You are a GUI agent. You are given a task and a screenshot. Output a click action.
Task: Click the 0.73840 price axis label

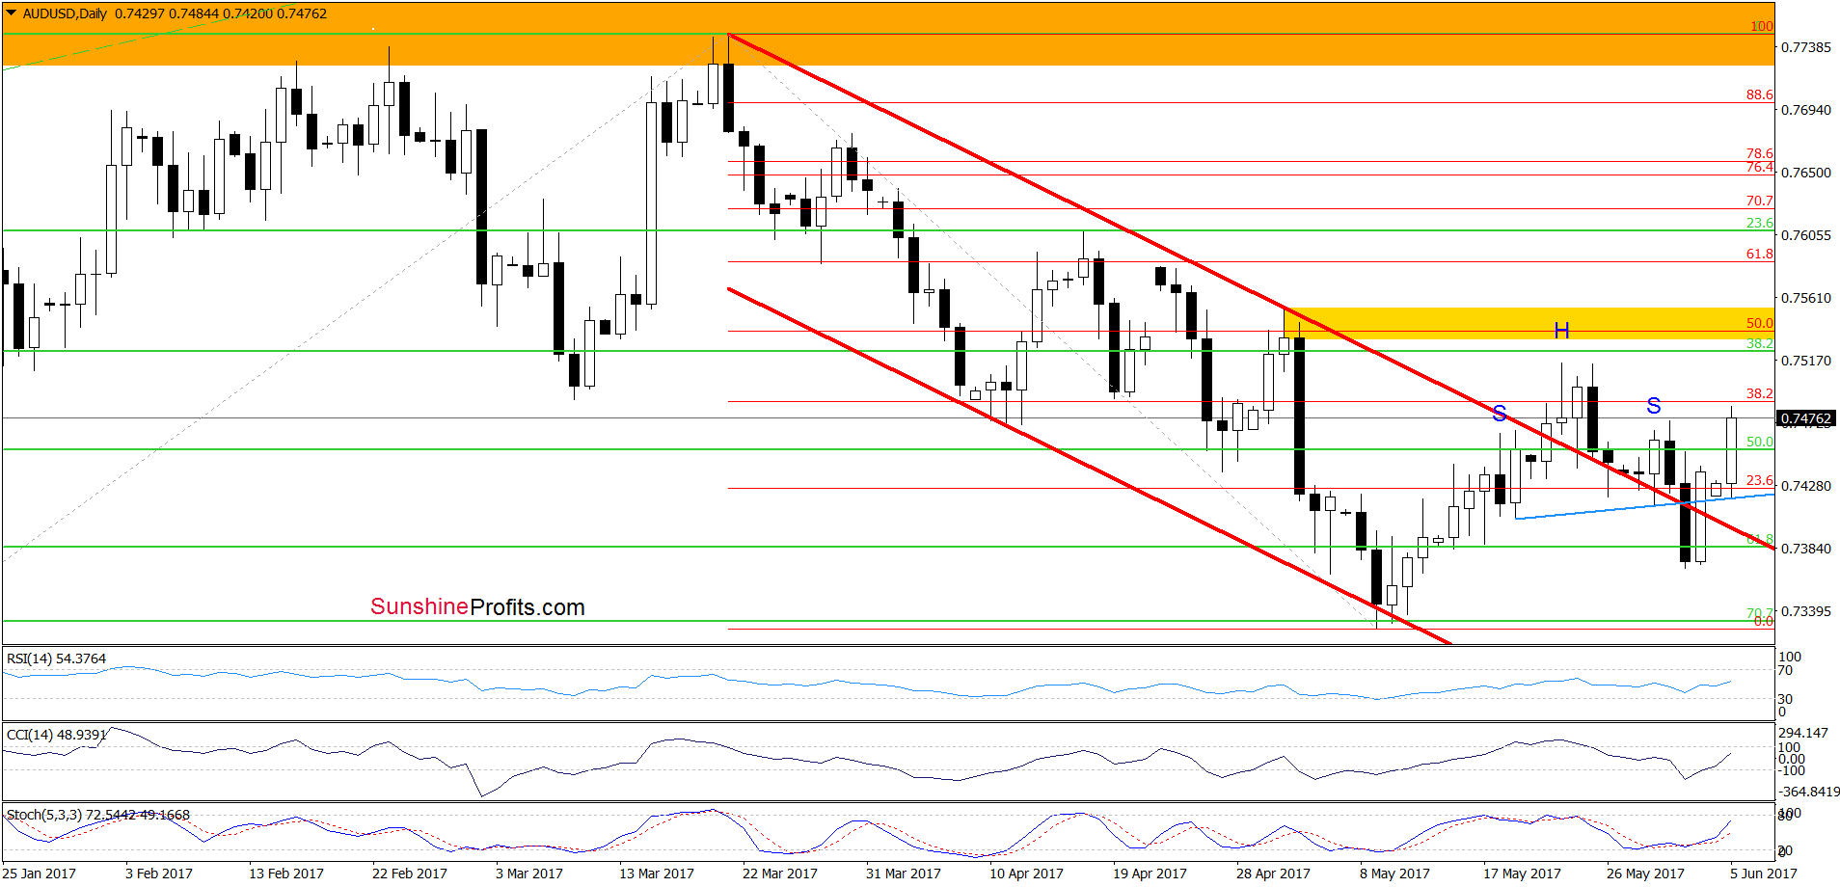coord(1805,549)
